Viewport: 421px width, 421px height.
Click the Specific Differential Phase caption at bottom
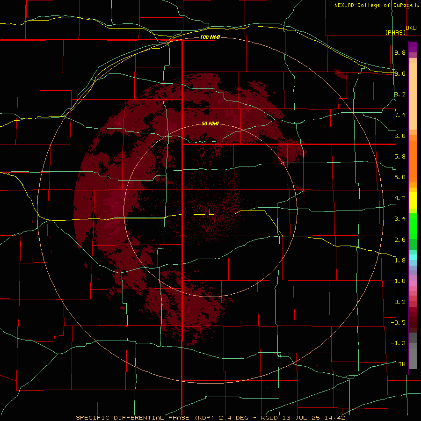(210, 418)
